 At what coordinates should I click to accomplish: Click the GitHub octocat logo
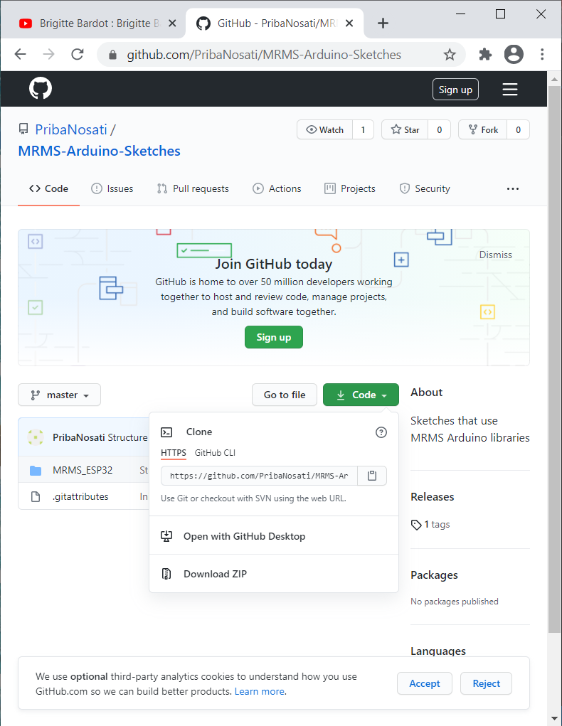41,89
